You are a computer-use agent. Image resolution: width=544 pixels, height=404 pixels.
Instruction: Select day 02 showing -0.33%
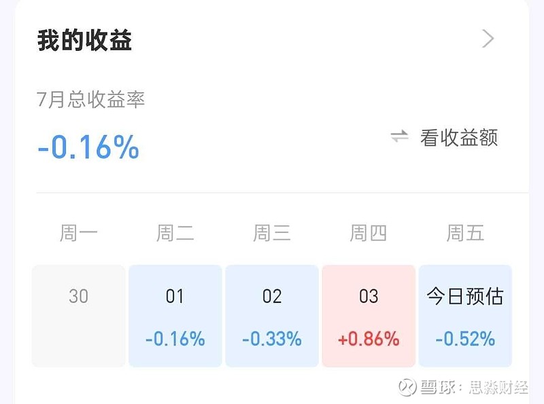pyautogui.click(x=271, y=312)
